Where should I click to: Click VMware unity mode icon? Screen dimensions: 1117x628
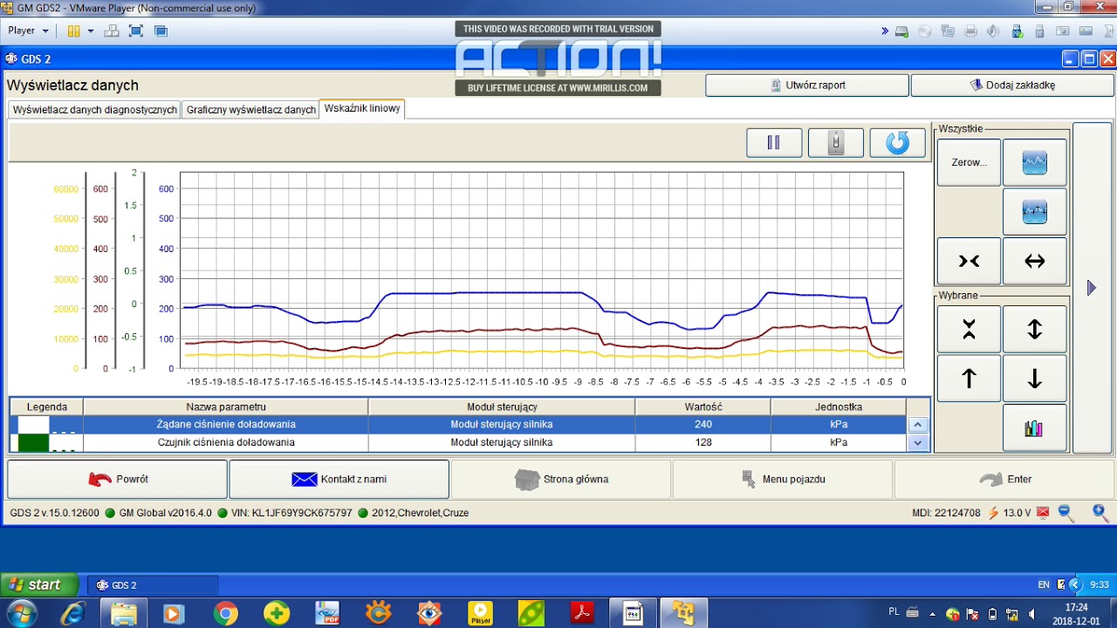(x=161, y=31)
